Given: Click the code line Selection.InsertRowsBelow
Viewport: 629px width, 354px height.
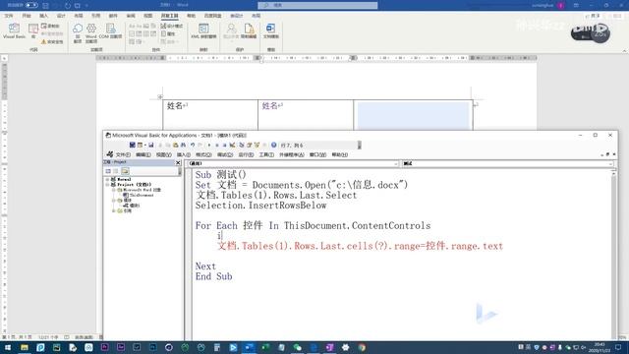Looking at the screenshot, I should pos(260,206).
